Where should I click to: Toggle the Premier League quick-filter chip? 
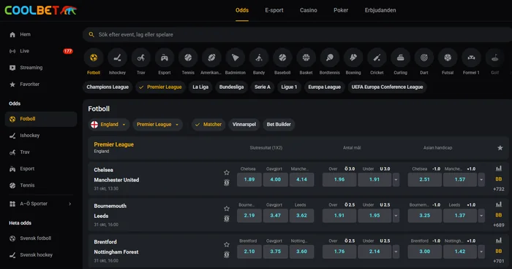[160, 87]
